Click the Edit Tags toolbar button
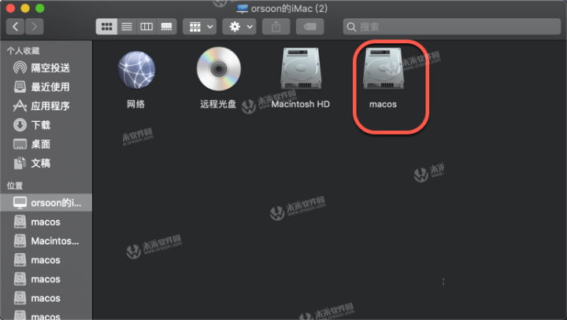Viewport: 567px width, 320px height. point(310,27)
